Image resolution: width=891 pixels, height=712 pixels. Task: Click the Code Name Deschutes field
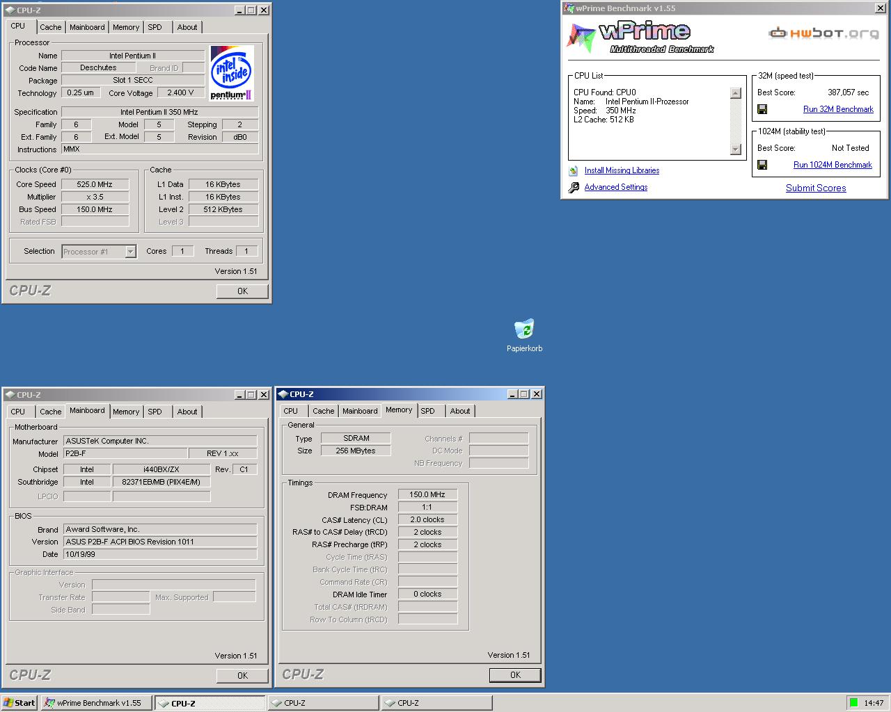(98, 67)
